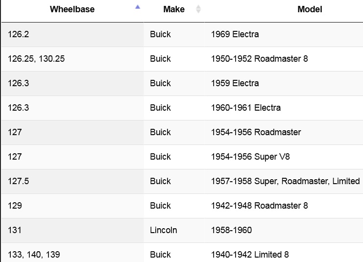Sort table by Make column header
Screen dimensions: 363x262
point(174,9)
